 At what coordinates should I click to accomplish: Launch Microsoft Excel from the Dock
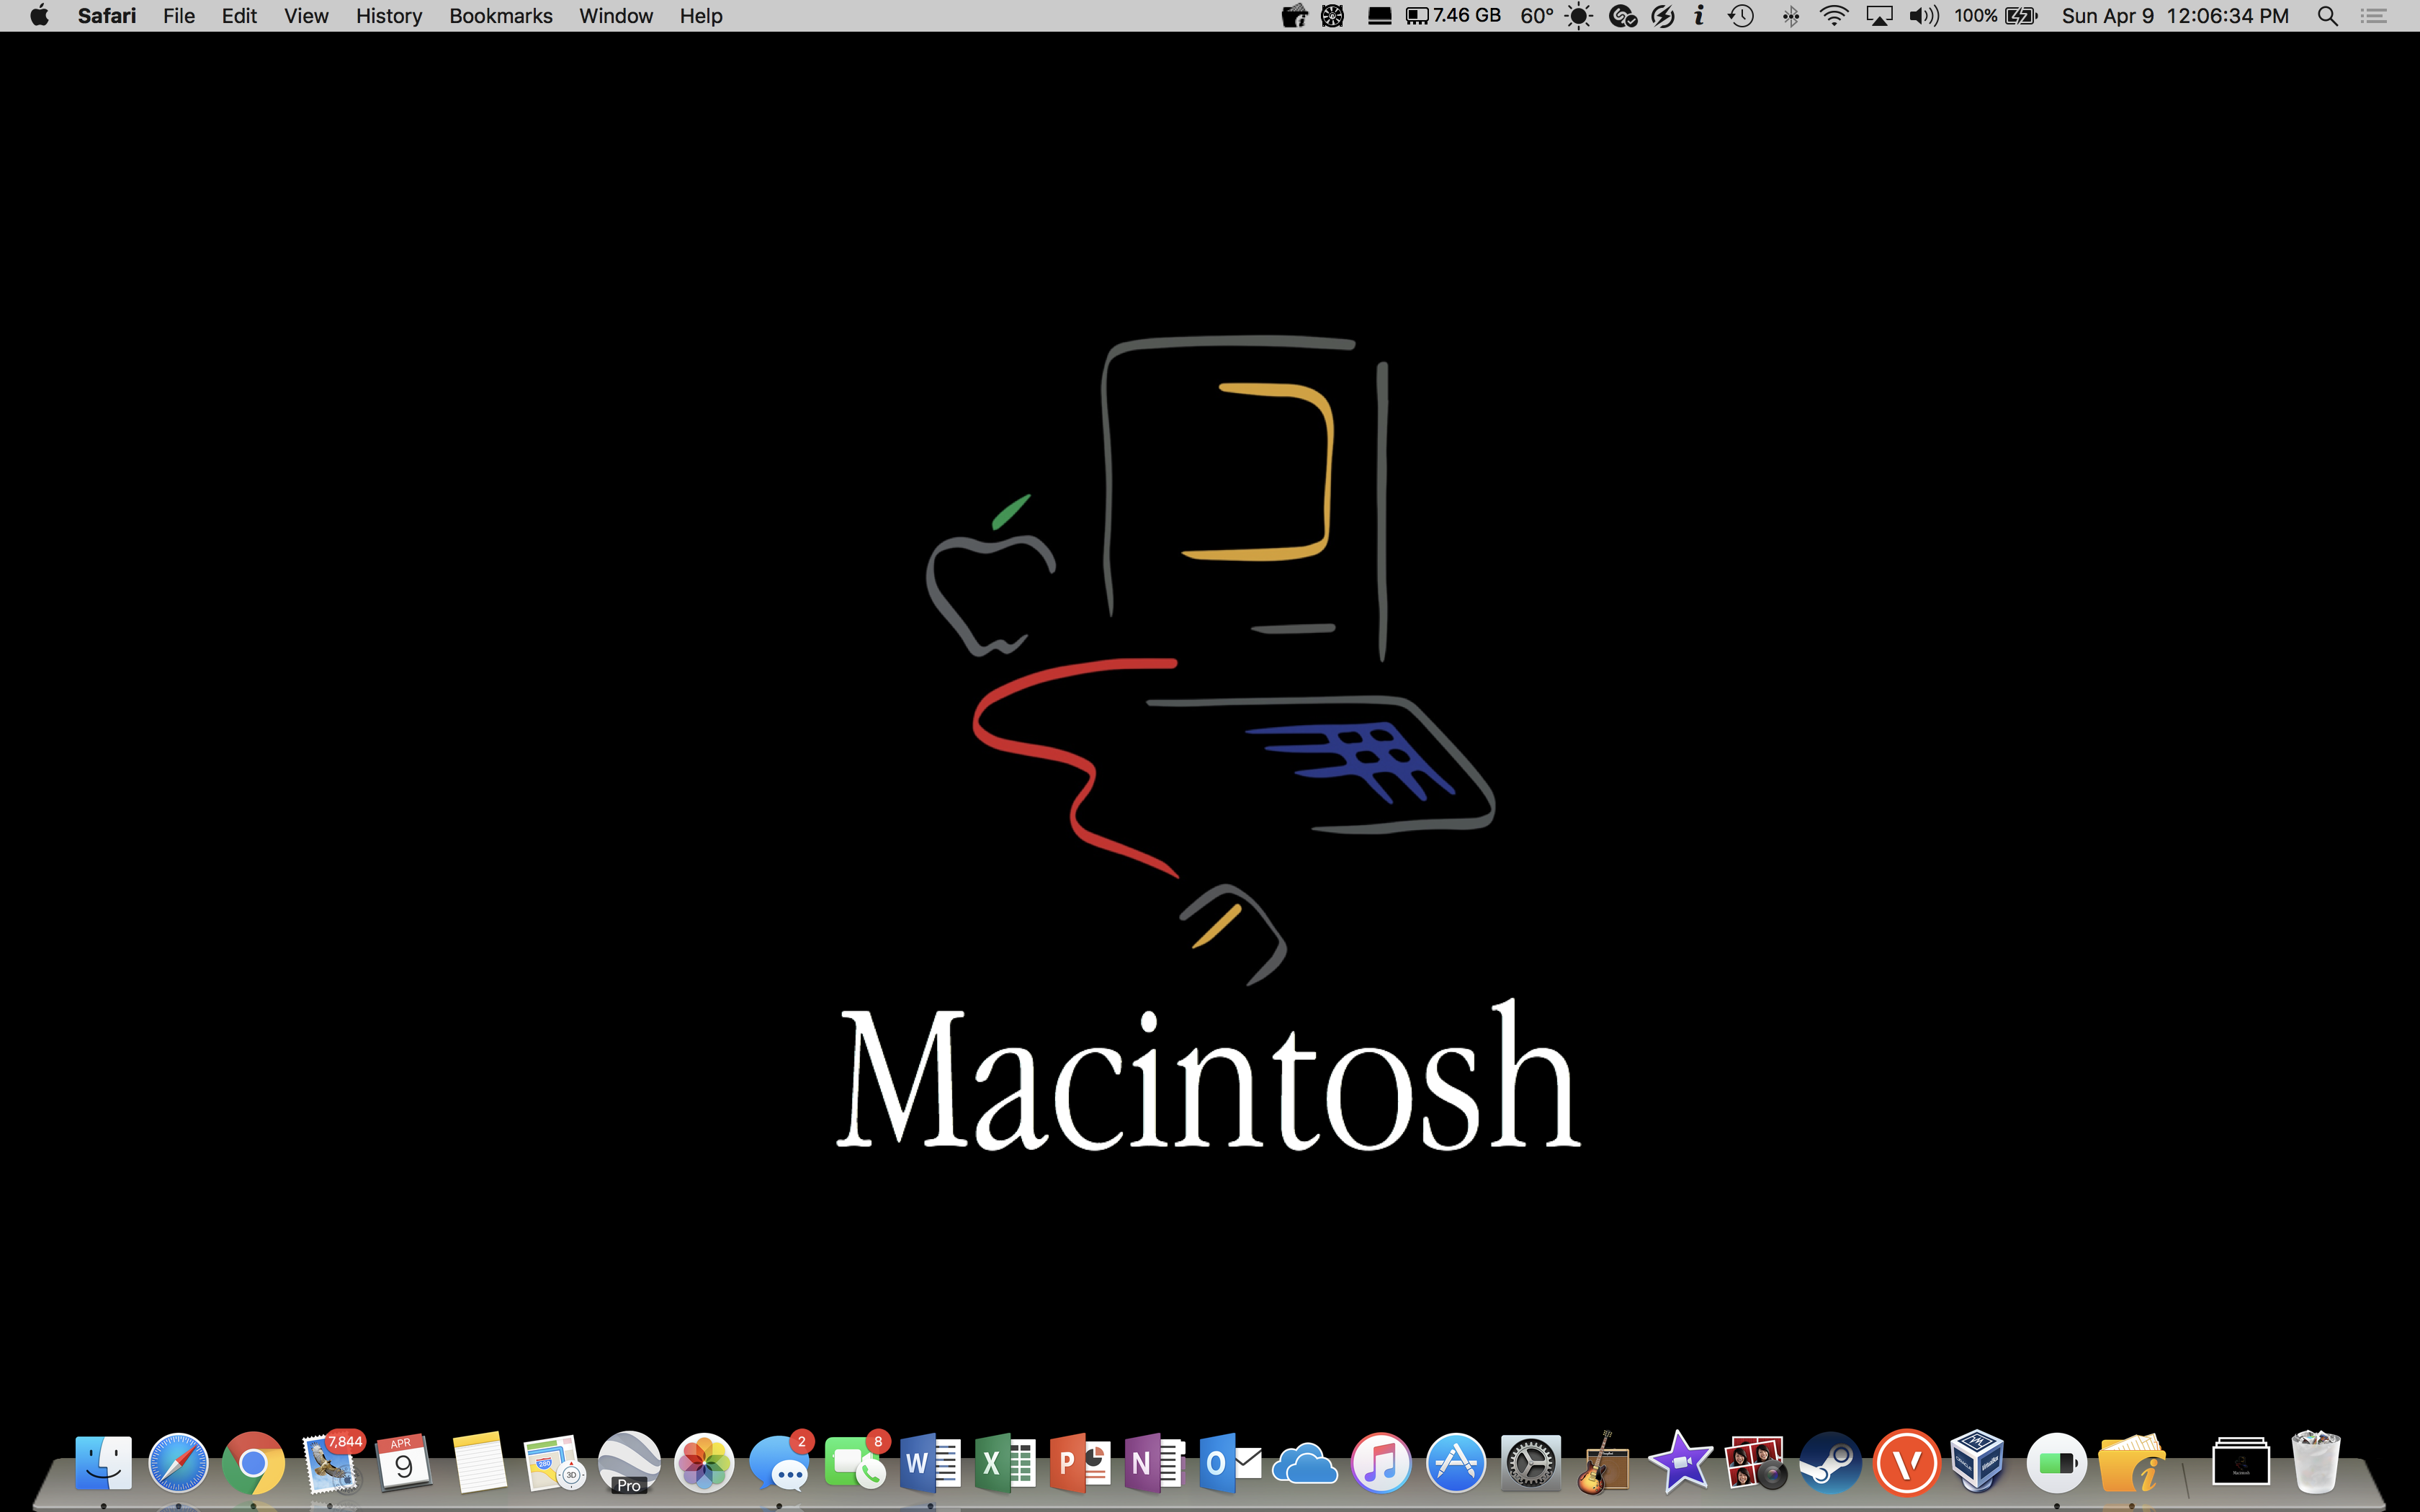click(1005, 1463)
